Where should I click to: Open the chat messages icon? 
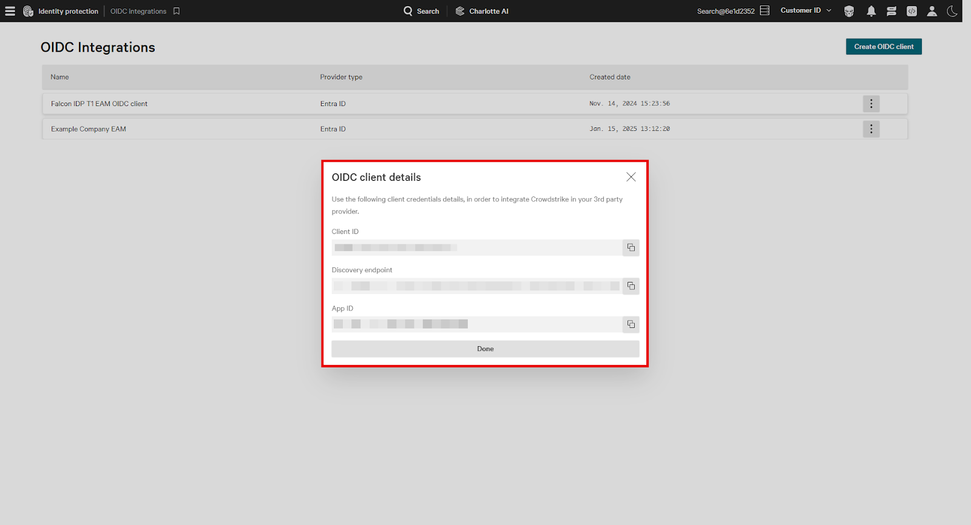pyautogui.click(x=891, y=11)
